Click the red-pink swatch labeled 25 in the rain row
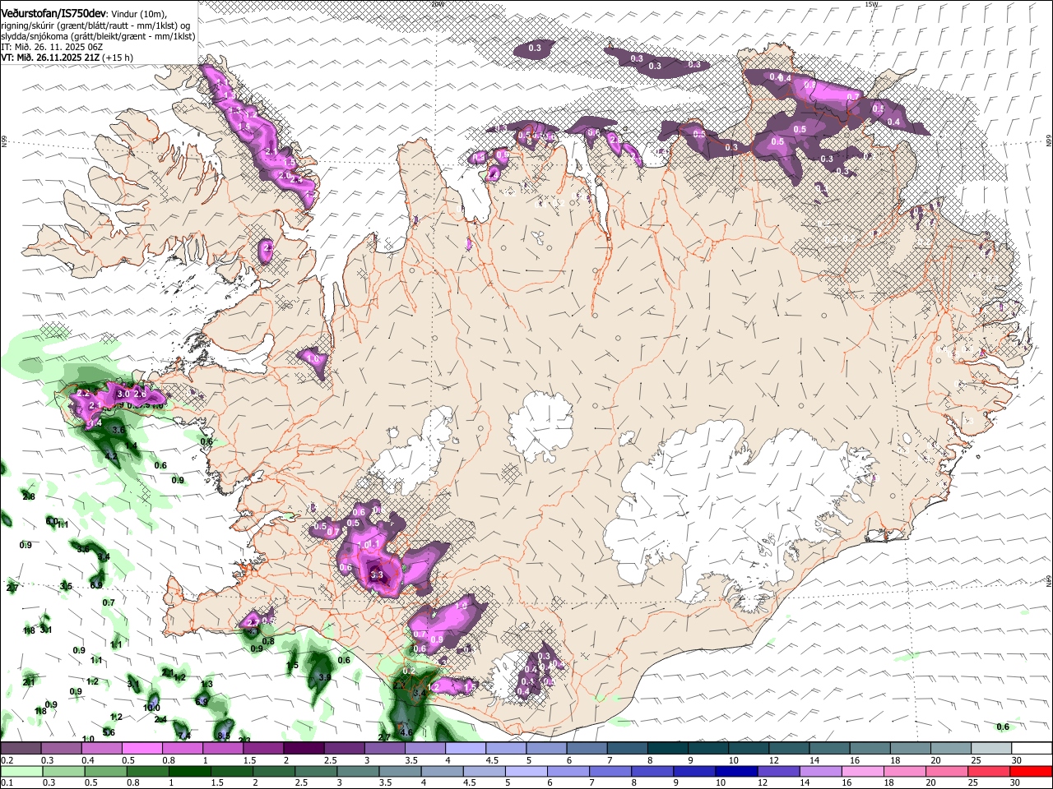 (x=988, y=772)
